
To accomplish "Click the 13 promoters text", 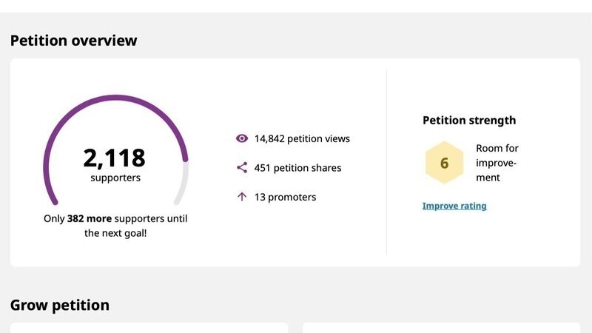I will (285, 197).
